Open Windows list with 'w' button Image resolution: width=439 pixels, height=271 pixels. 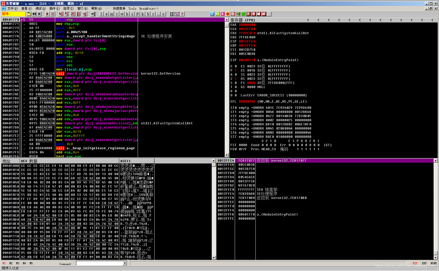(x=122, y=14)
